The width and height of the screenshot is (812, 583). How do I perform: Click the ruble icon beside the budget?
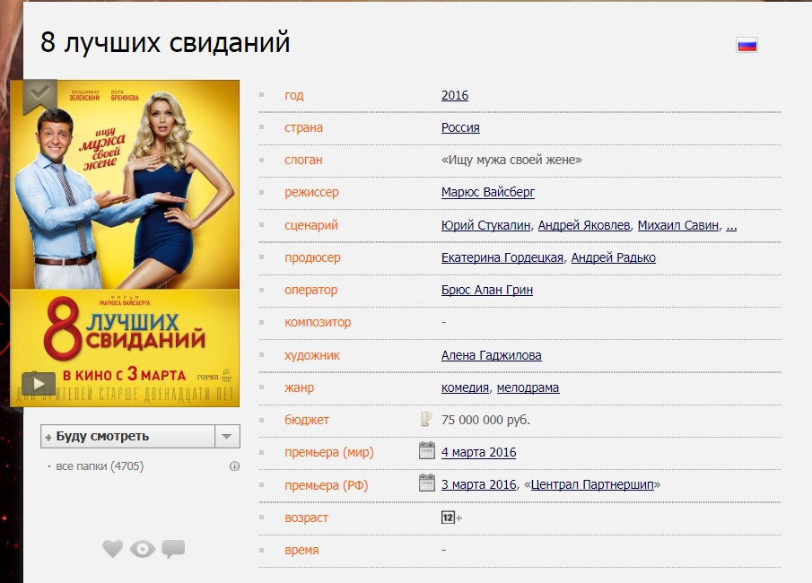(426, 419)
